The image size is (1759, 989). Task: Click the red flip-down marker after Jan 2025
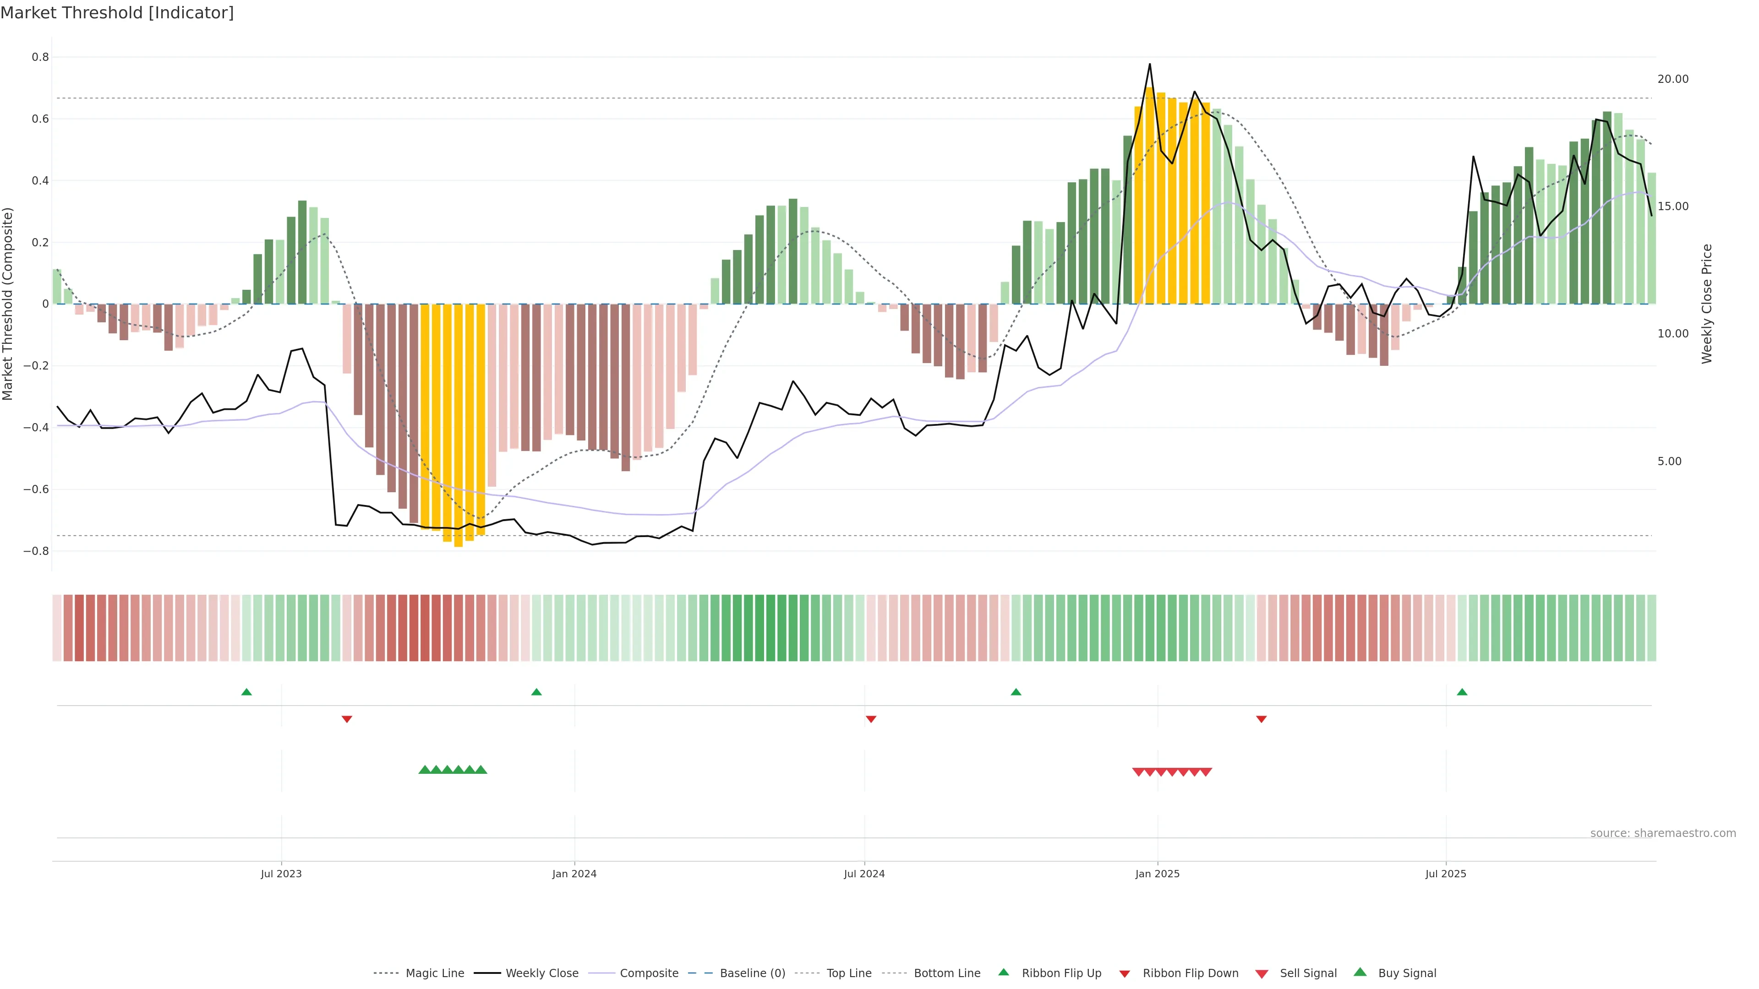(x=1261, y=719)
